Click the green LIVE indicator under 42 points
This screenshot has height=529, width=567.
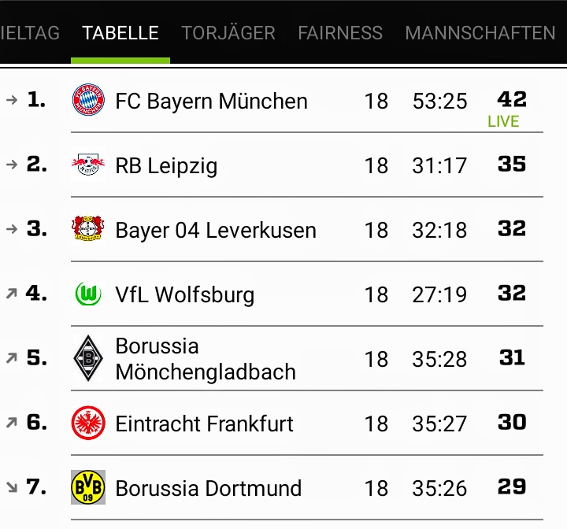(503, 121)
